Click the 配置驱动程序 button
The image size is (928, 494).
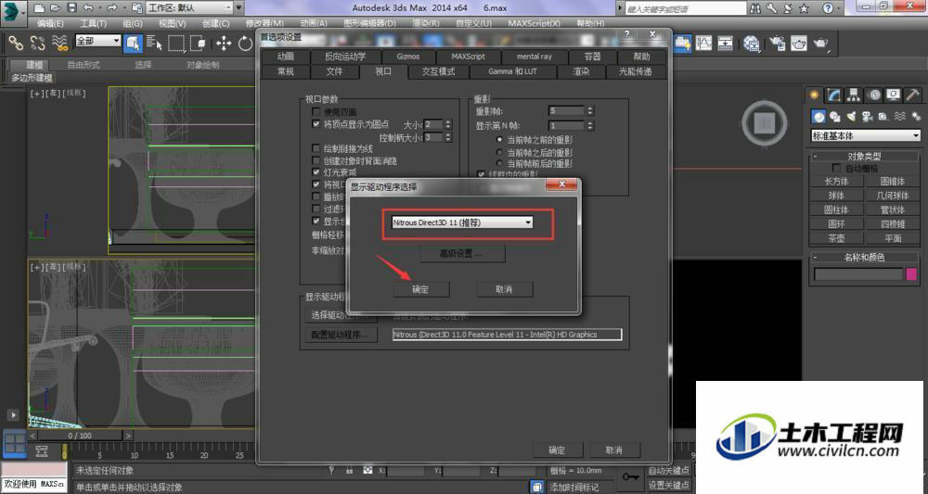click(x=341, y=335)
